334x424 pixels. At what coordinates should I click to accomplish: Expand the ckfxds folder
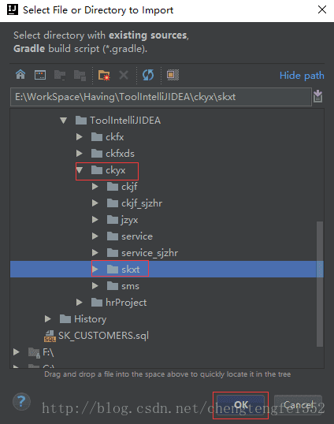80,154
